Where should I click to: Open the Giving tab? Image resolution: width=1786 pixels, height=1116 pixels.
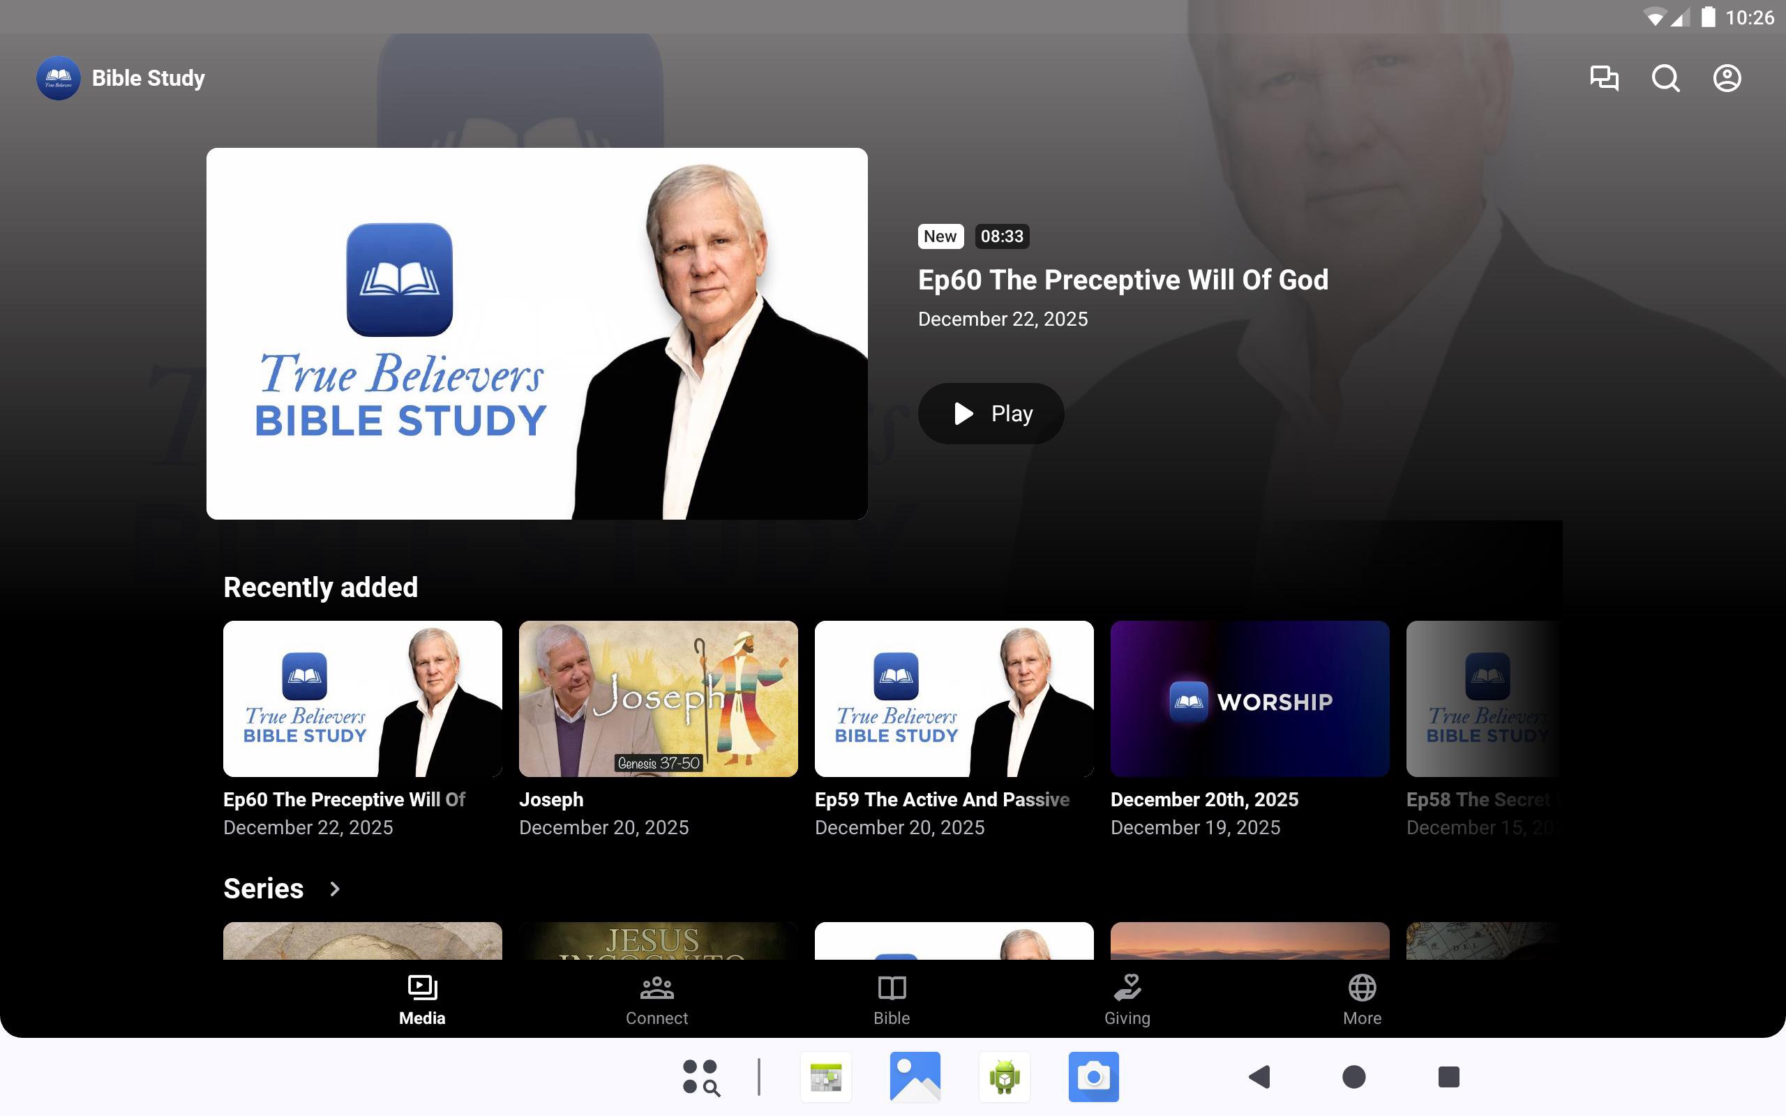tap(1127, 1000)
